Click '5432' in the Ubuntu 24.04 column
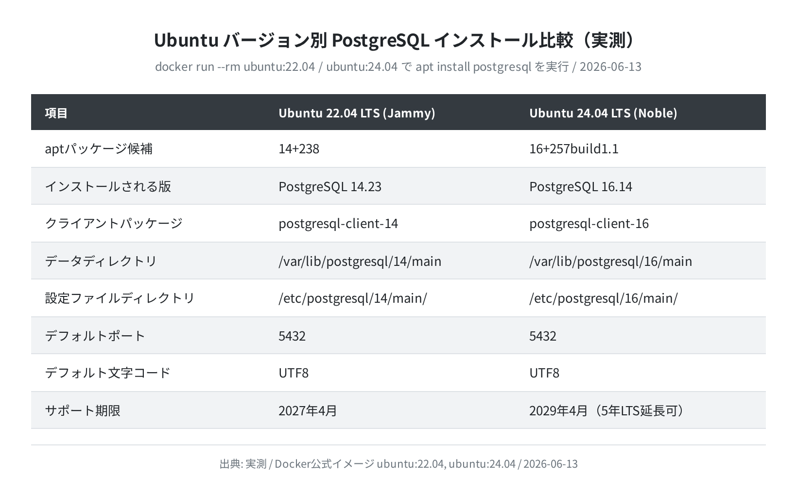Viewport: 797px width, 491px height. 543,336
